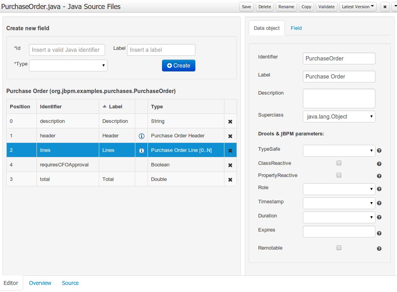Click the Validate button
This screenshot has height=292, width=397.
(x=326, y=7)
